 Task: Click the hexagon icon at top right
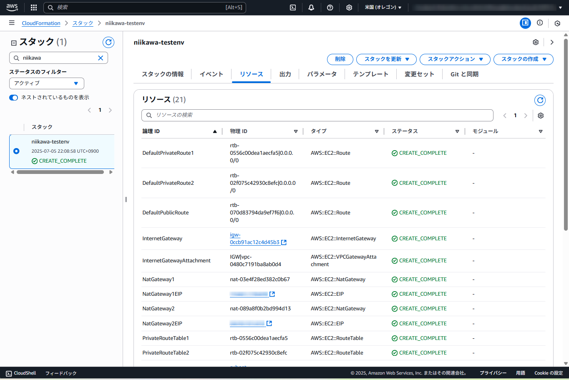[557, 23]
